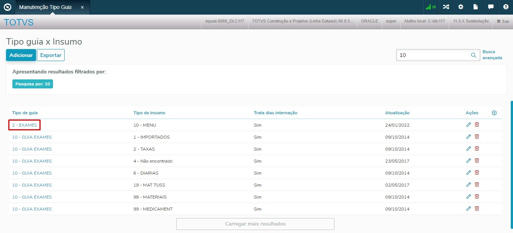Remove the Pesquisa por: 10 filter tag
The image size is (513, 233).
33,84
